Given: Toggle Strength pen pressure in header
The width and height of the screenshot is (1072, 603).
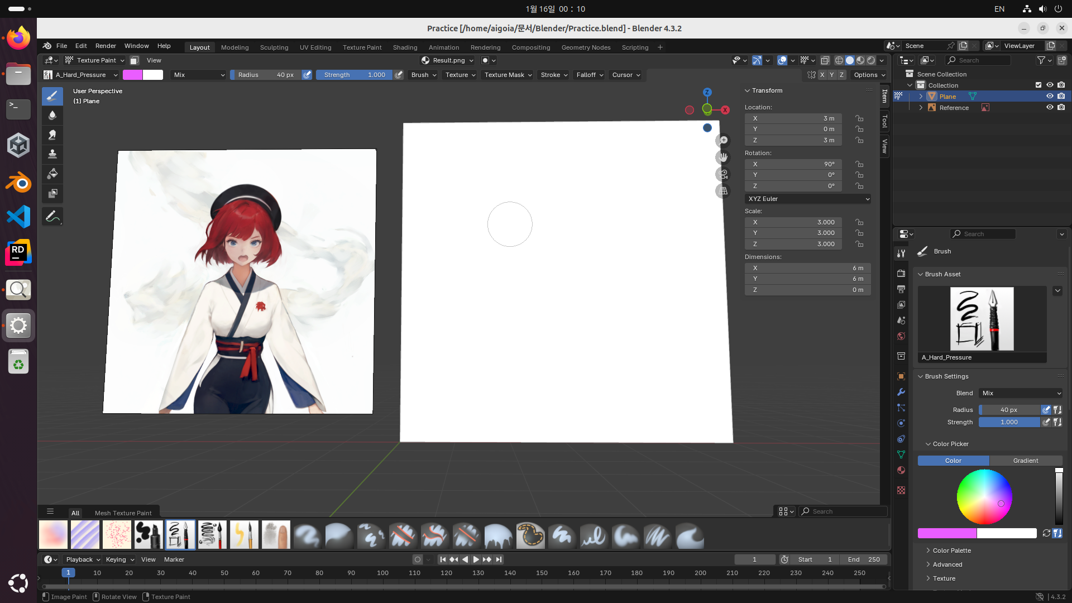Looking at the screenshot, I should coord(399,75).
